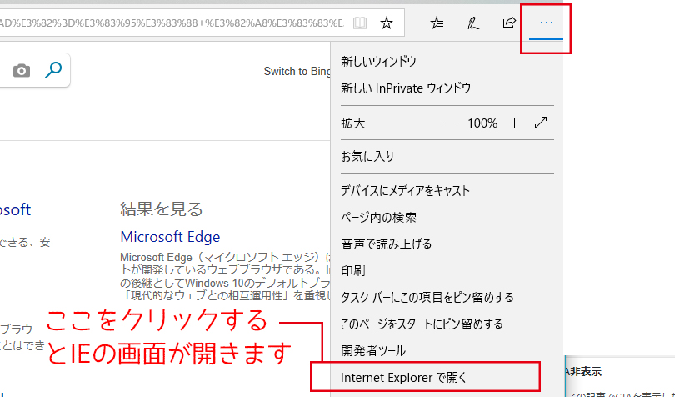The width and height of the screenshot is (675, 397).
Task: Click the Switch to Bing link
Action: (x=297, y=71)
